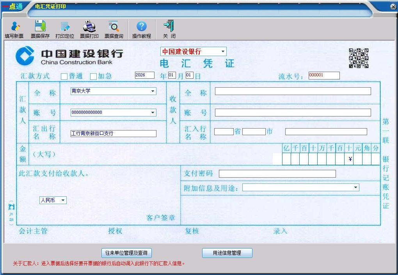Viewport: 398px width, 275px height.
Task: Click the 票据保存 save icon
Action: [x=40, y=29]
